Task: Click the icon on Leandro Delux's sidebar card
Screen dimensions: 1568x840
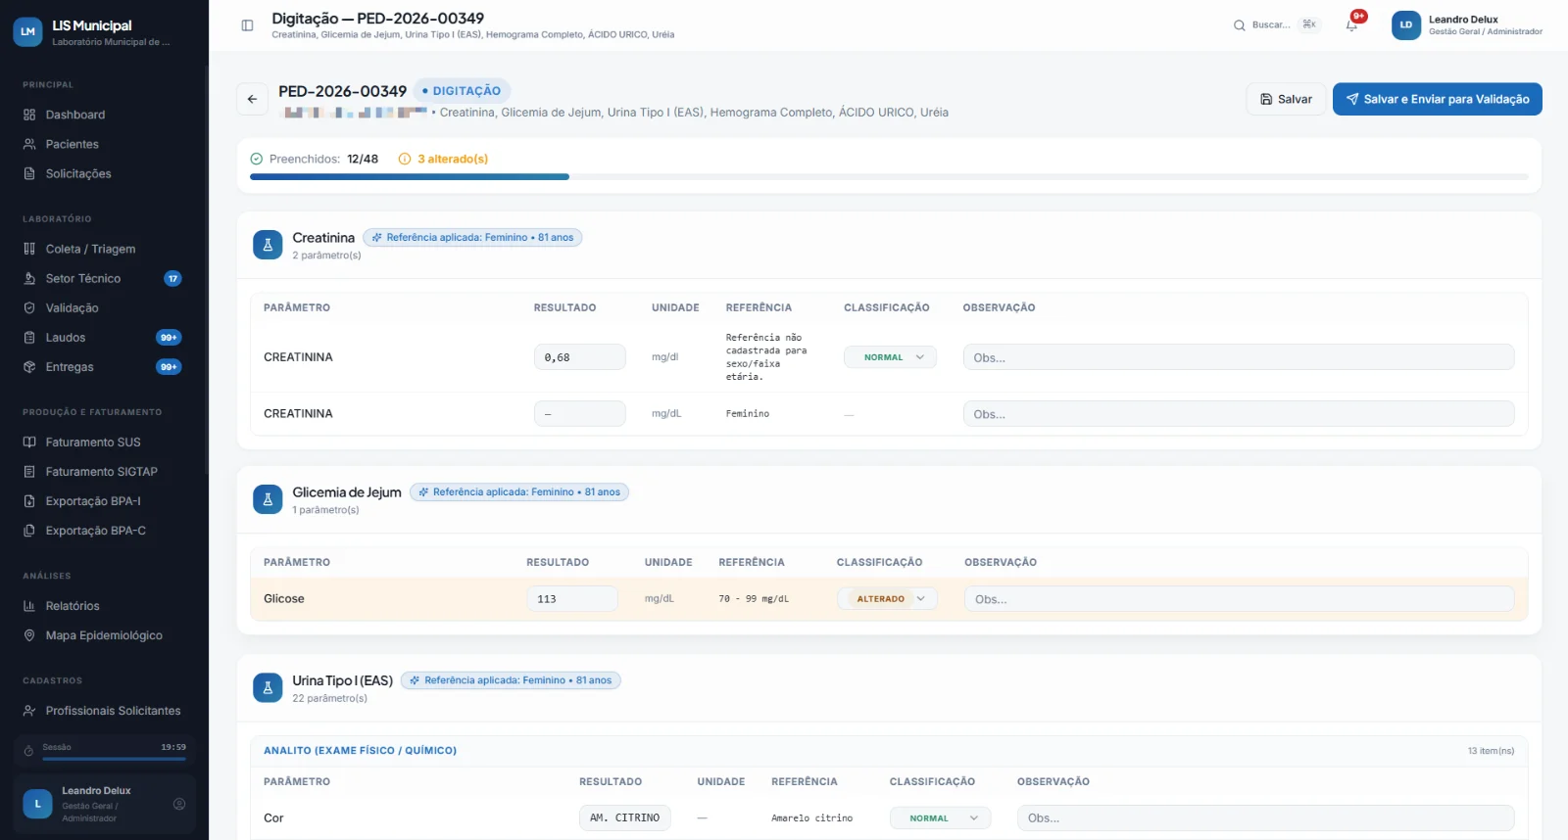Action: (179, 804)
